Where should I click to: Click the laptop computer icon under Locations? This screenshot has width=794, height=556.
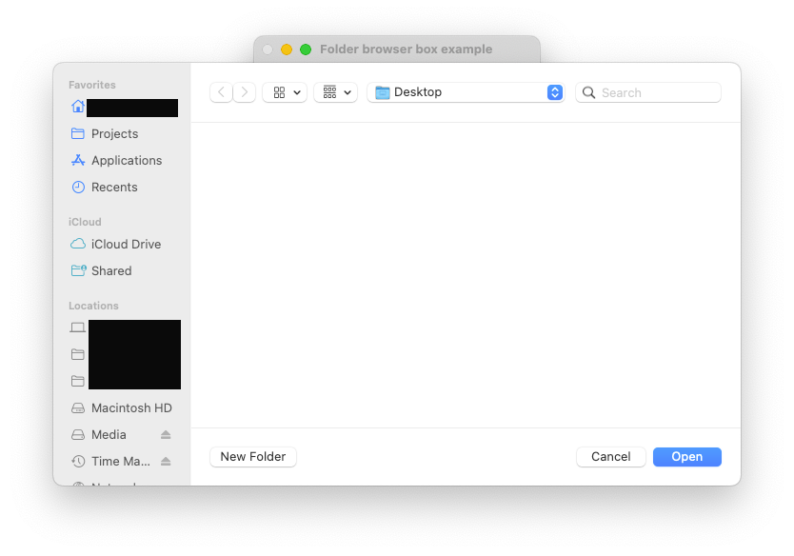point(78,328)
